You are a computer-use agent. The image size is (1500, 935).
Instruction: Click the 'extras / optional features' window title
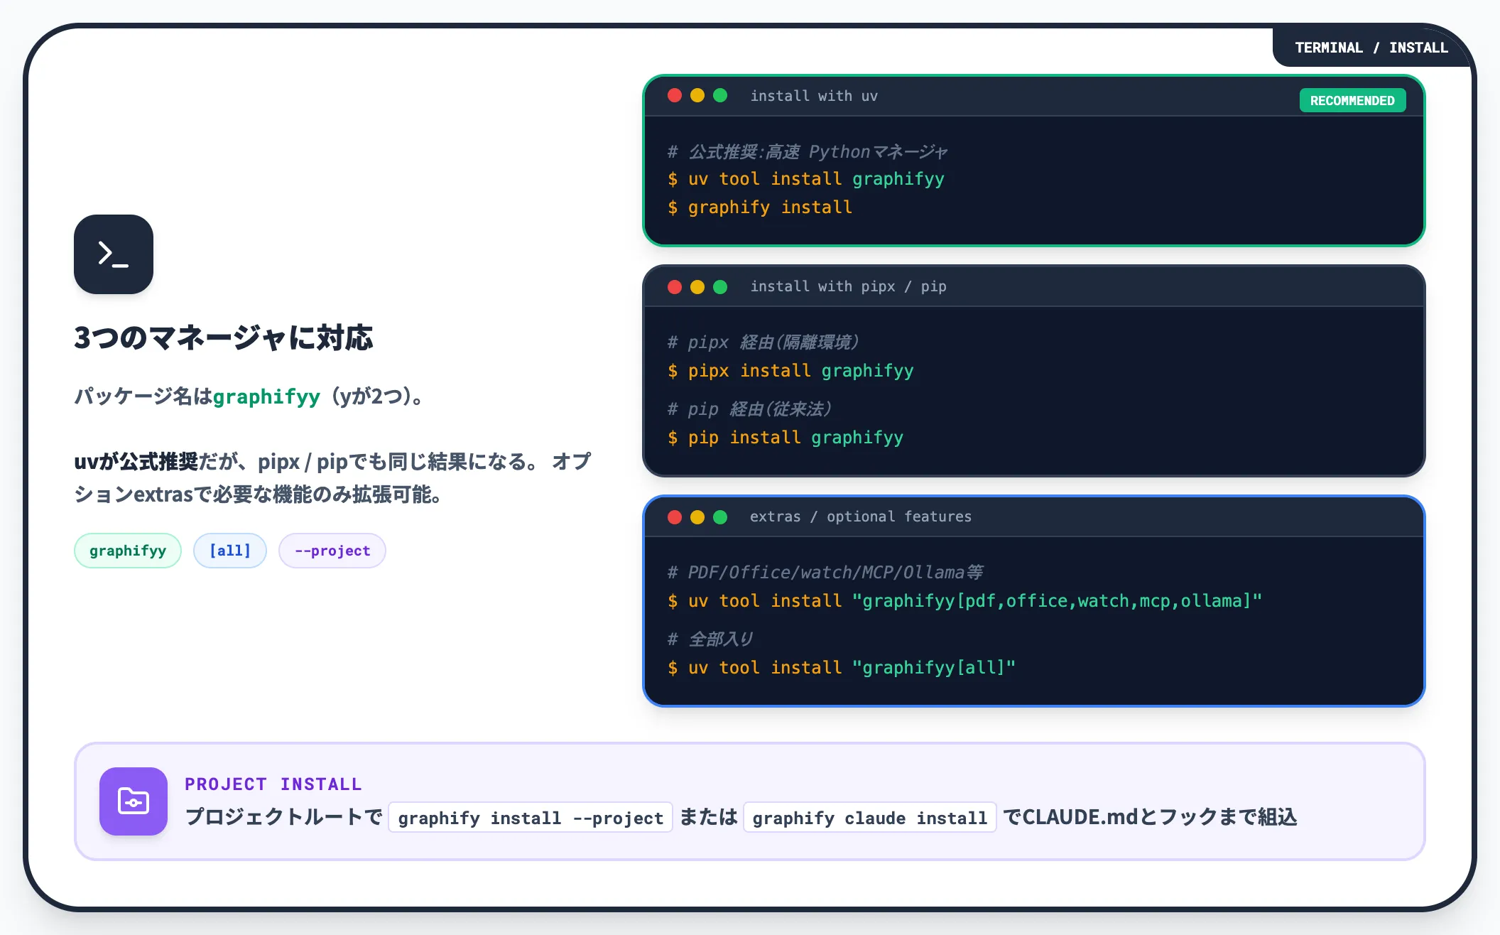(861, 517)
